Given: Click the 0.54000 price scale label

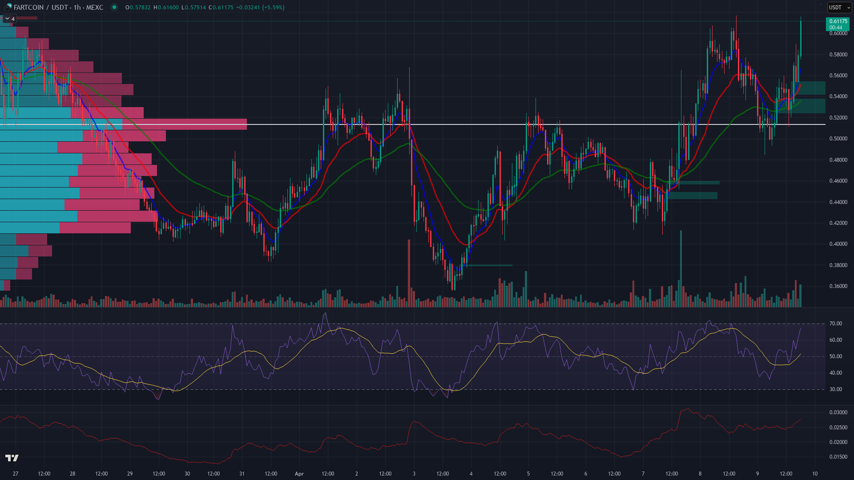Looking at the screenshot, I should click(x=838, y=96).
